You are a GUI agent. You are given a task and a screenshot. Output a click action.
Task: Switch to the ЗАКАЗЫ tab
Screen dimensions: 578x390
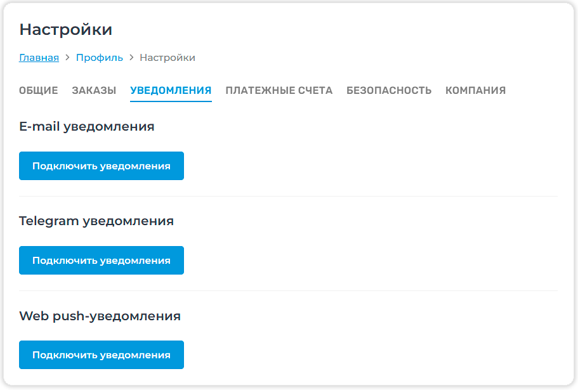click(94, 91)
